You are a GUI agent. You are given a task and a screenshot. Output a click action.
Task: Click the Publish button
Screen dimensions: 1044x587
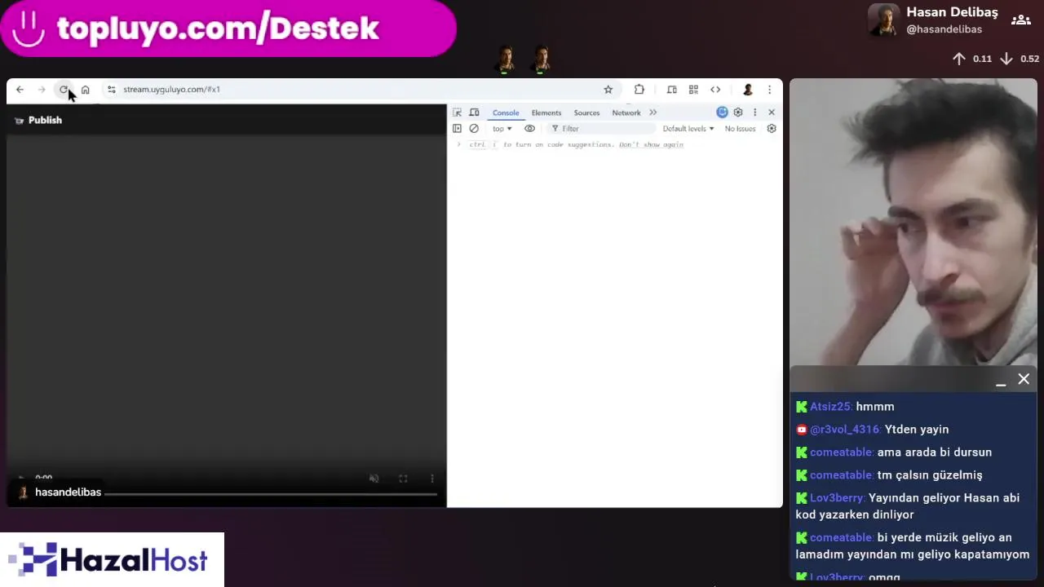[x=38, y=121]
